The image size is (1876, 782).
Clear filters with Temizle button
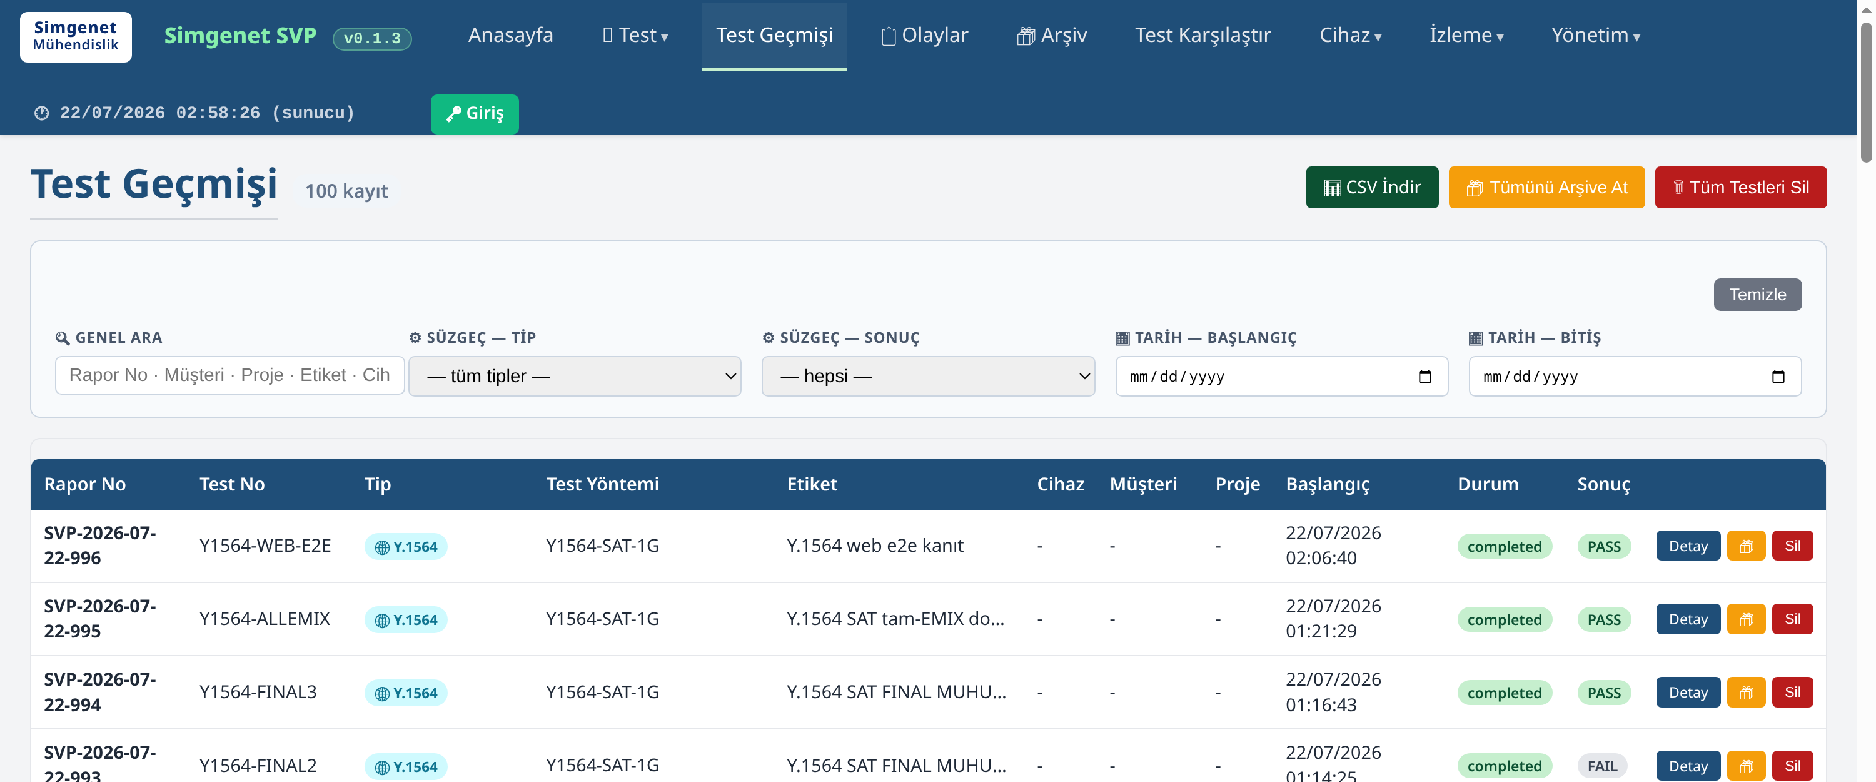click(x=1757, y=295)
